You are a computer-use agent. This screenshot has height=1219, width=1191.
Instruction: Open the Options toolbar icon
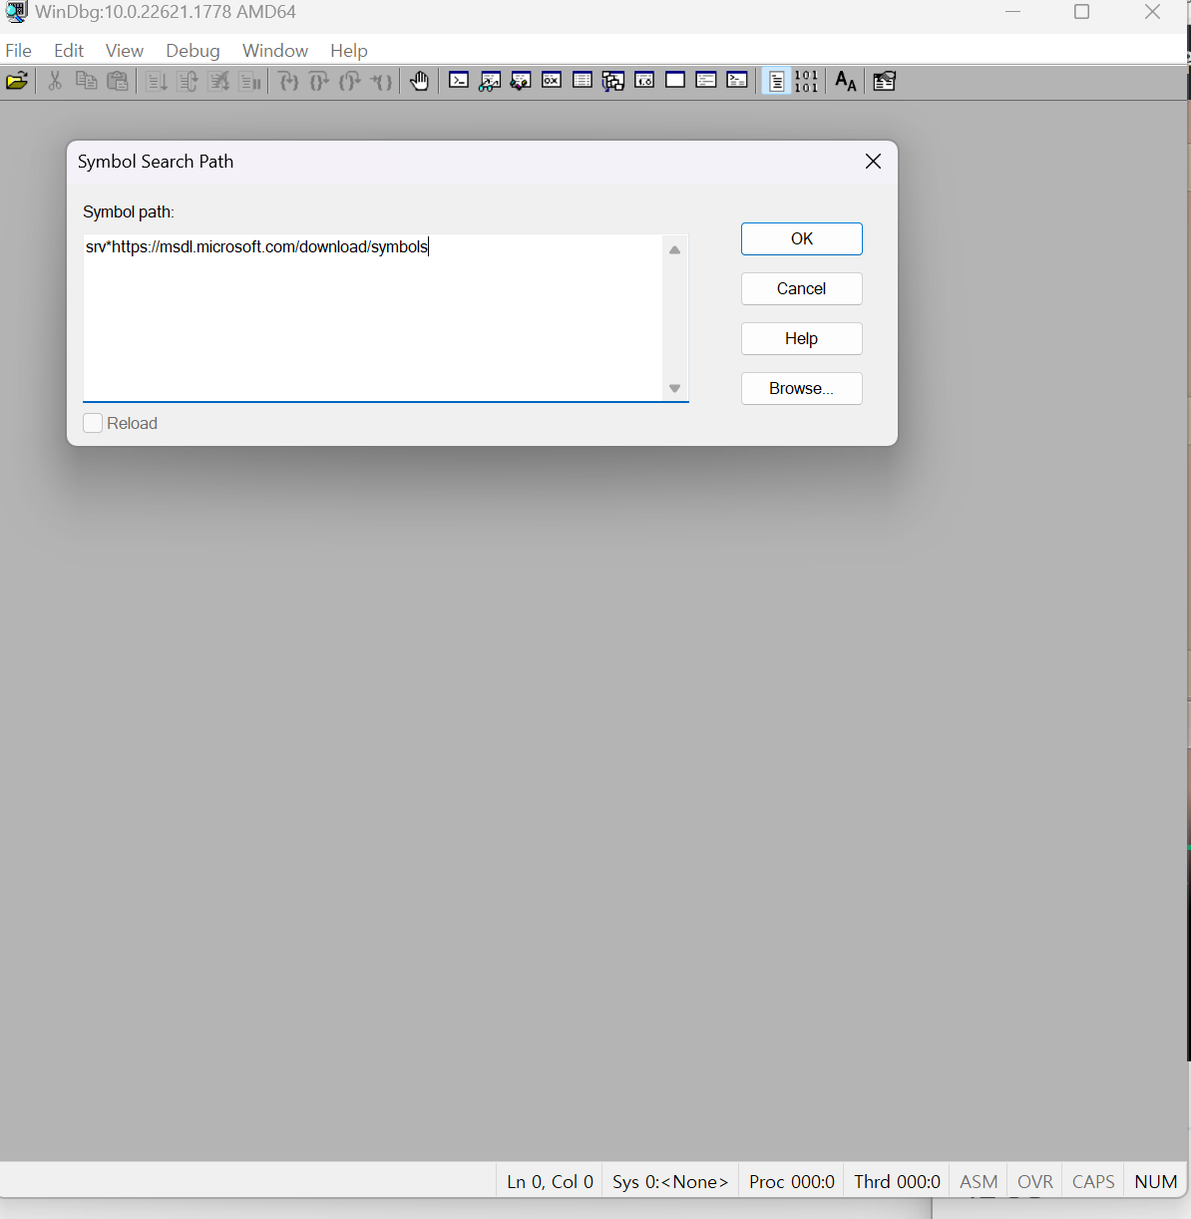pyautogui.click(x=885, y=82)
